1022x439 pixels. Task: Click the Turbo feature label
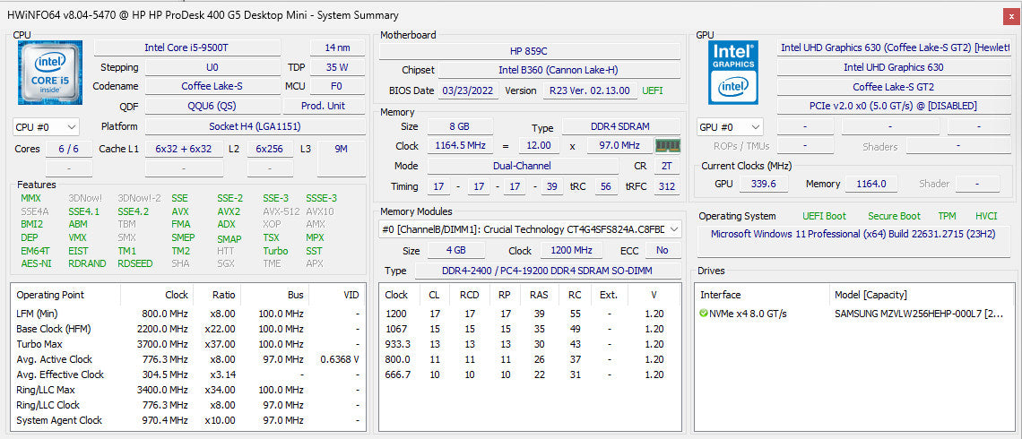click(x=275, y=251)
